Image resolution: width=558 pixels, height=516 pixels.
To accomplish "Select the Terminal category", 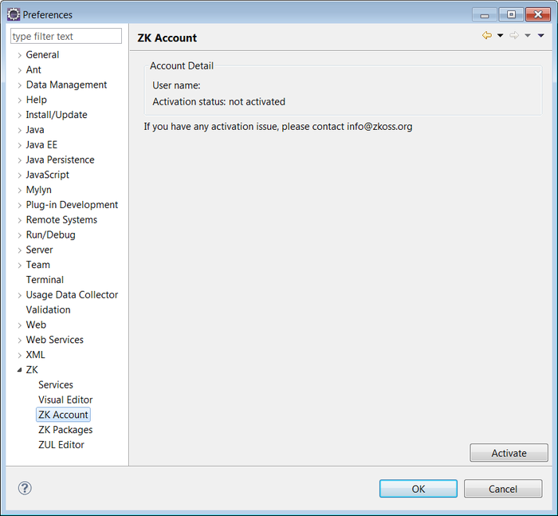I will coord(45,280).
